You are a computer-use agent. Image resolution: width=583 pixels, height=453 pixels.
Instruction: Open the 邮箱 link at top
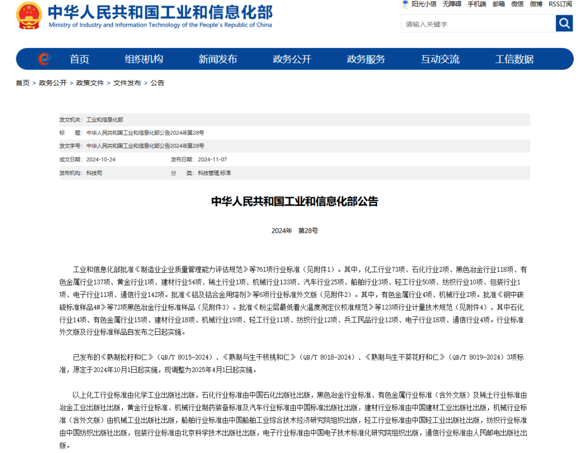coord(499,4)
